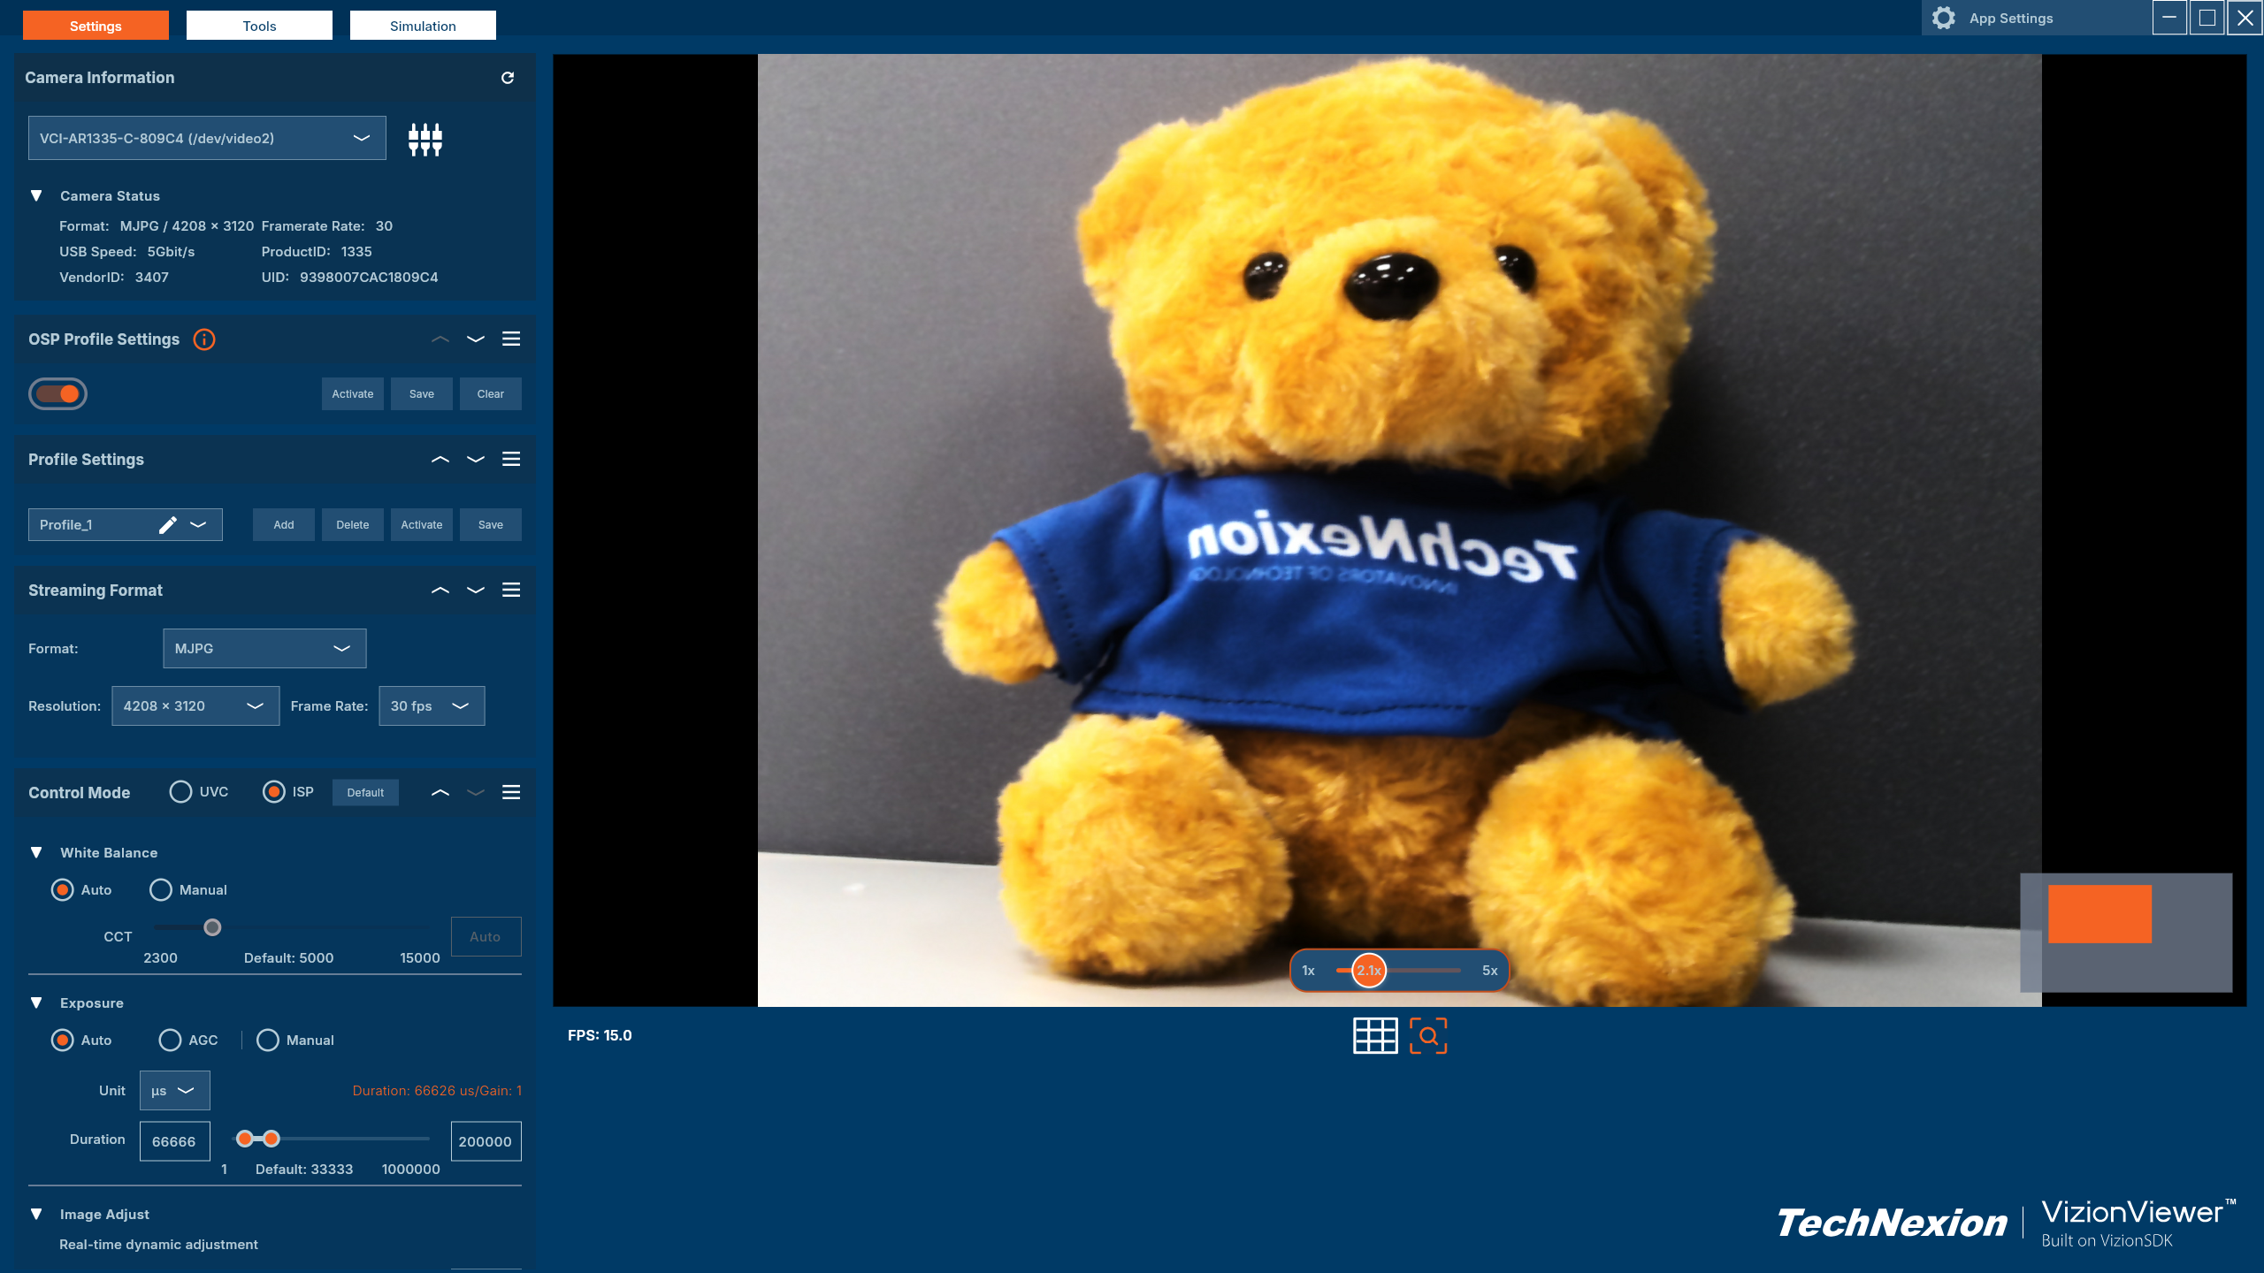
Task: Choose AGC exposure mode
Action: (x=170, y=1040)
